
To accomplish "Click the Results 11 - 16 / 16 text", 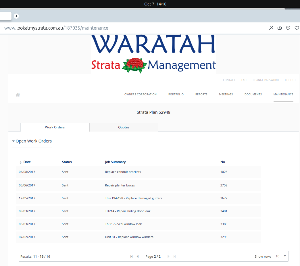I will click(35, 257).
